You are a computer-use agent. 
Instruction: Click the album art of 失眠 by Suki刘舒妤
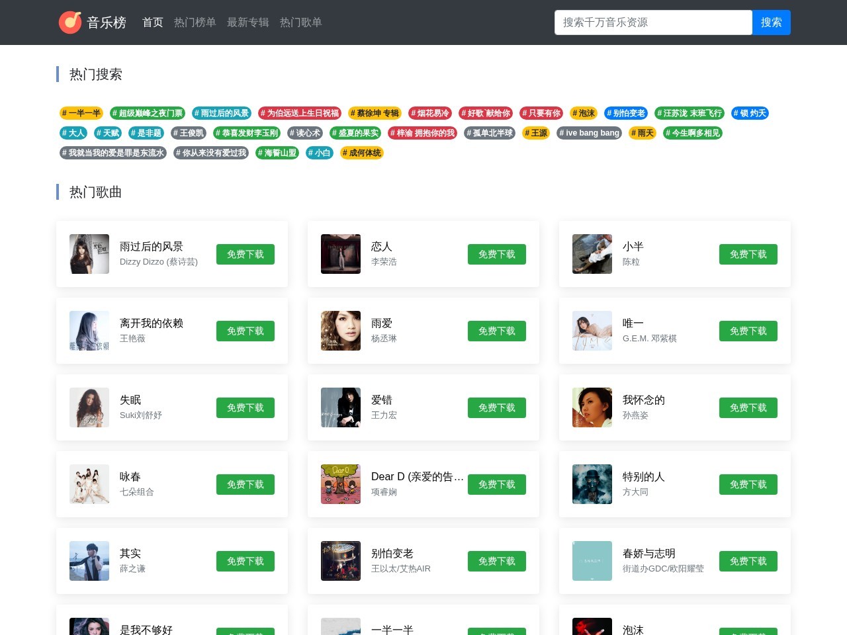click(x=89, y=407)
